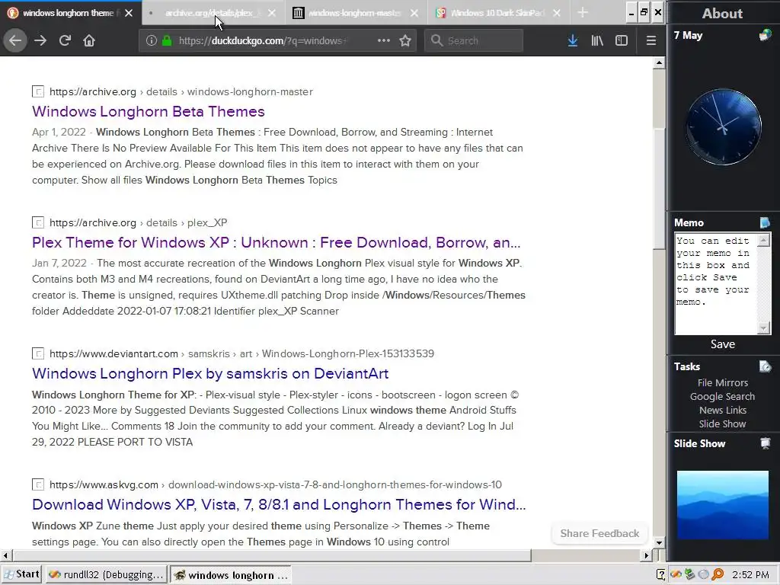Screen dimensions: 780x585
Task: Click the green padlock security icon
Action: tap(167, 40)
